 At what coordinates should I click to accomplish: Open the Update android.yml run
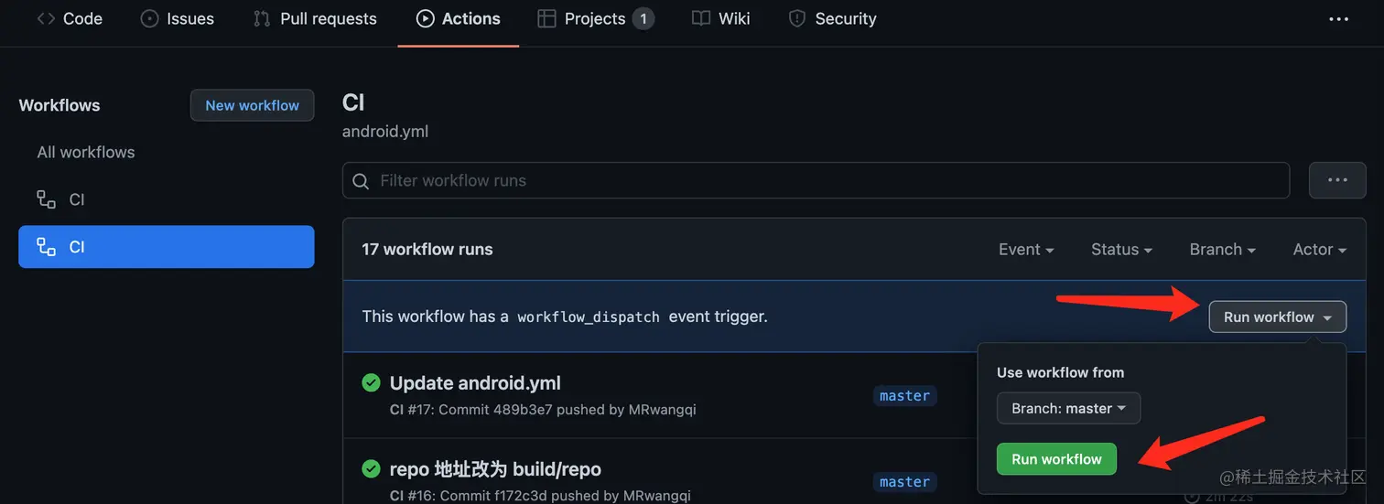click(475, 382)
